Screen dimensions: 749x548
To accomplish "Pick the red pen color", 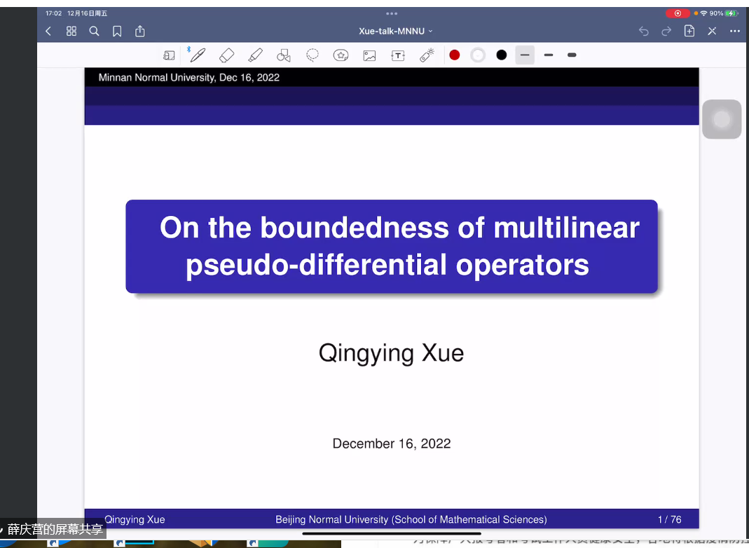I will (x=455, y=55).
